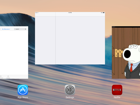Select the Netflix app preview card
The image size is (140, 105).
pos(126,52)
